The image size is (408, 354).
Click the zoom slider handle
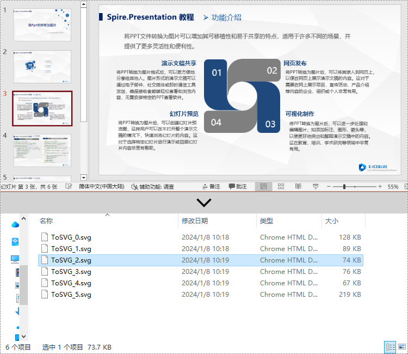pyautogui.click(x=344, y=186)
